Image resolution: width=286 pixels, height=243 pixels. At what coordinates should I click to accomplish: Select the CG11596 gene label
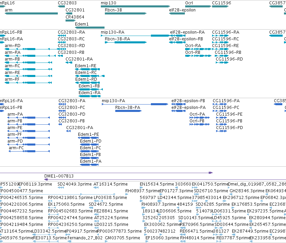pyautogui.click(x=221, y=3)
